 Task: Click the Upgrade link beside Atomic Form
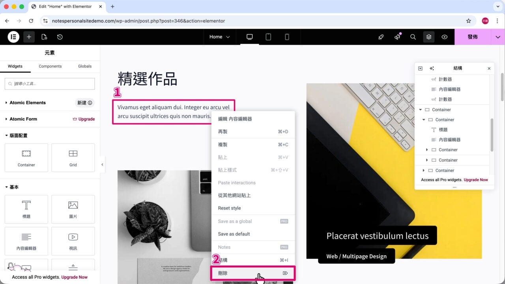tap(84, 119)
